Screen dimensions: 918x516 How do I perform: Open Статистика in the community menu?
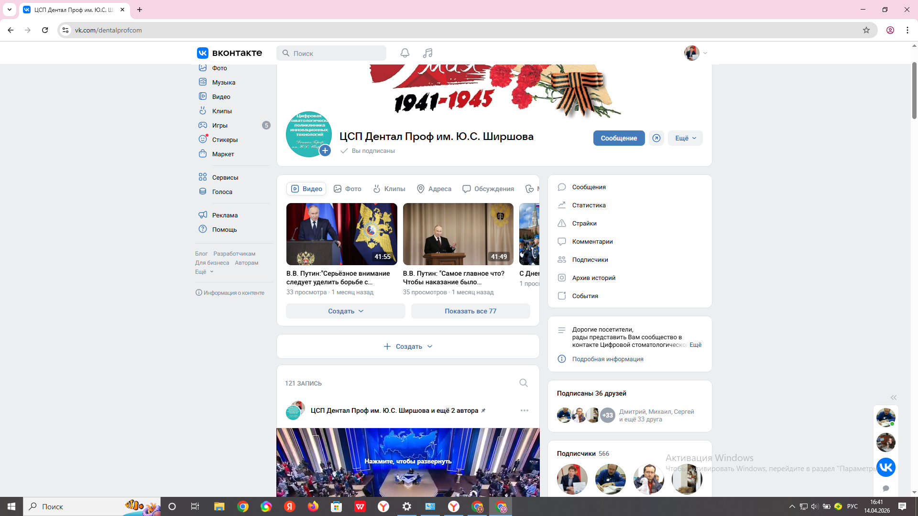point(589,205)
